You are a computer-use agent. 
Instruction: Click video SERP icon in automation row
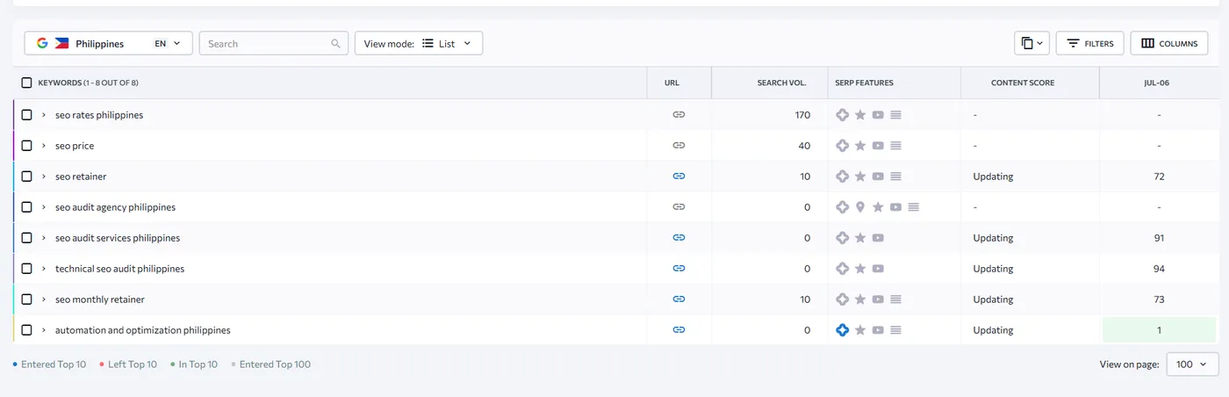878,330
